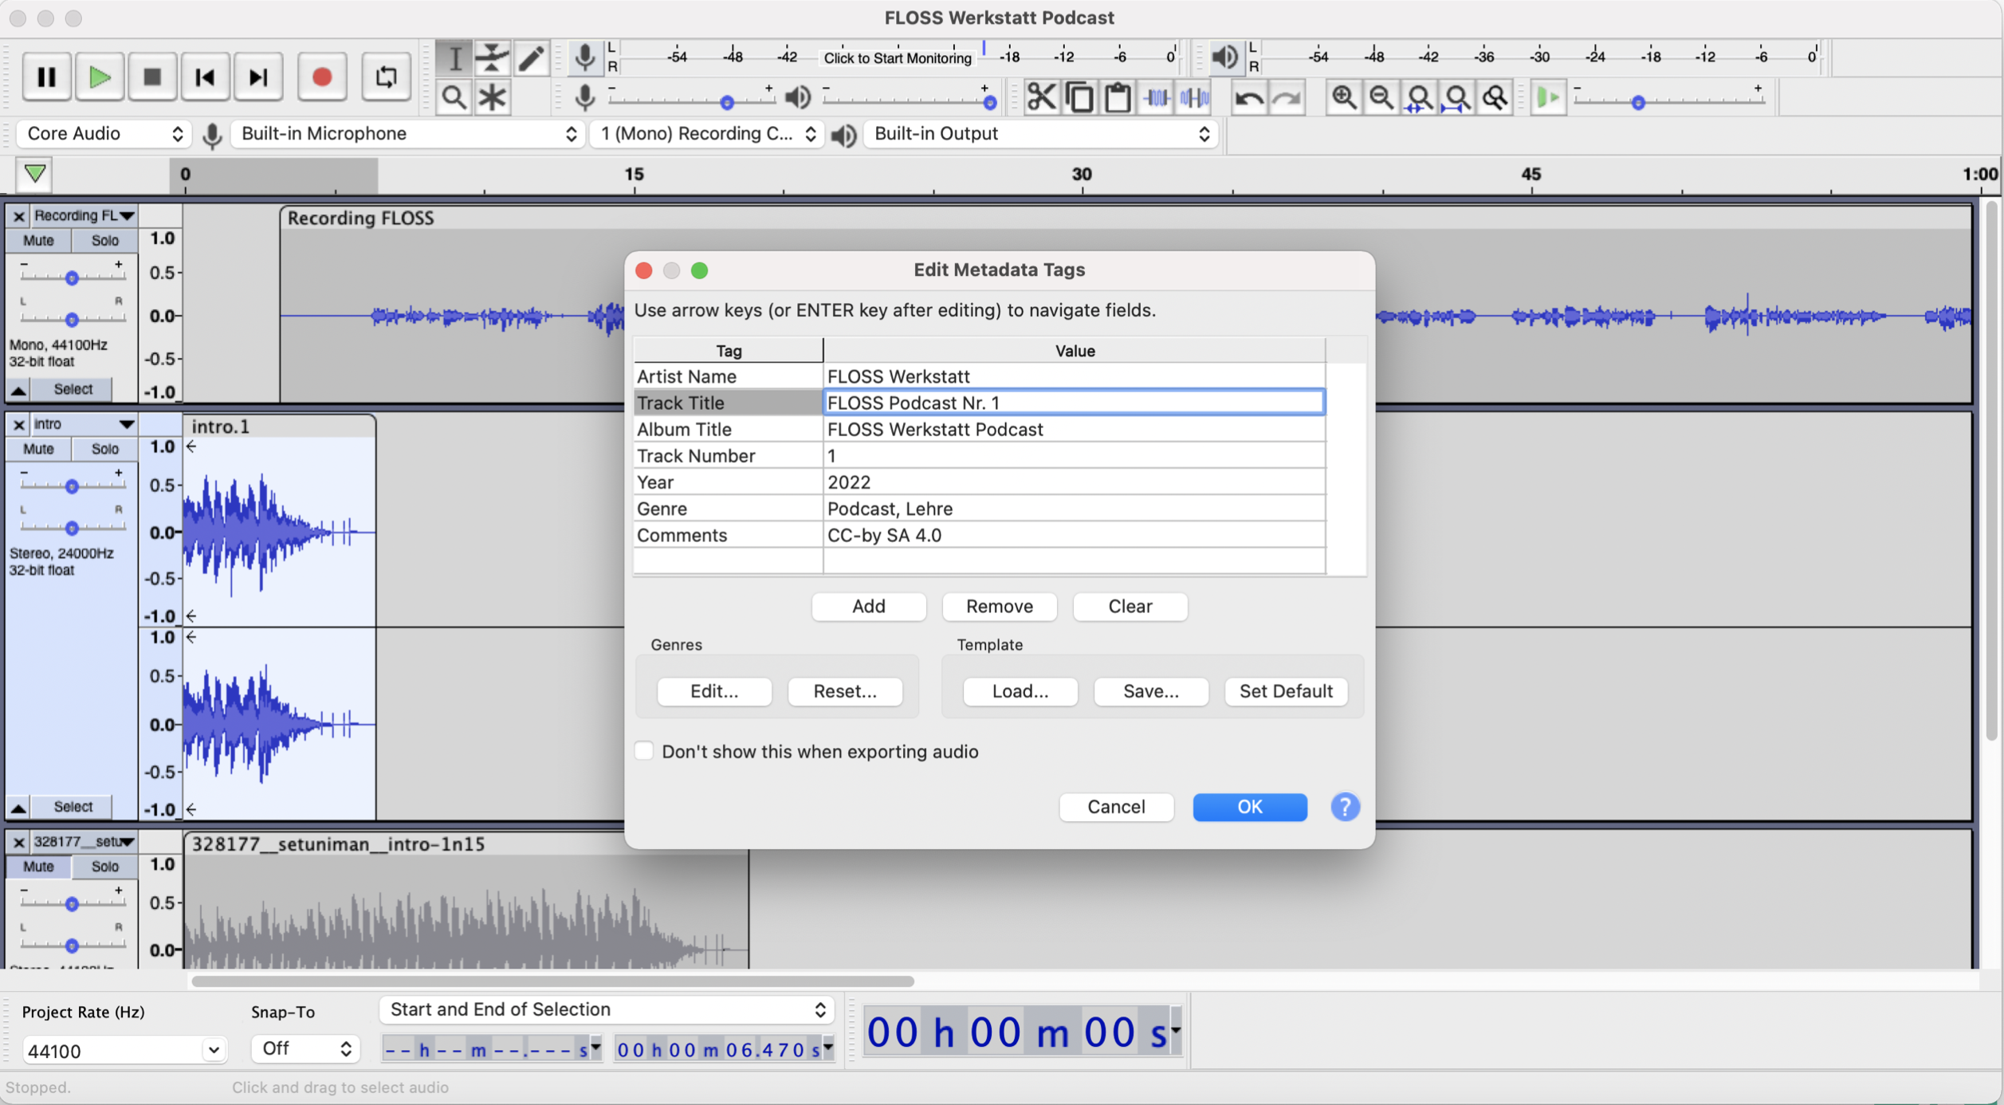The image size is (2004, 1105).
Task: Click Set Default template button
Action: click(x=1286, y=691)
